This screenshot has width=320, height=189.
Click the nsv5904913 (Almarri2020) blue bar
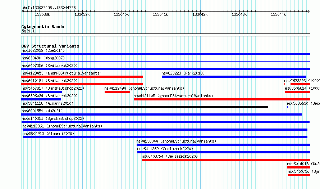point(165,137)
